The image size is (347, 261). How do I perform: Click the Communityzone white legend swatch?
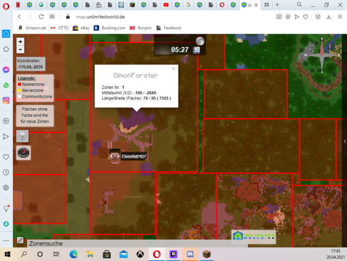[19, 96]
